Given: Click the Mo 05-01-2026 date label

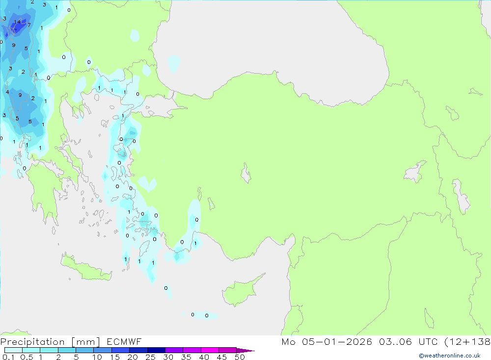Looking at the screenshot, I should [327, 341].
